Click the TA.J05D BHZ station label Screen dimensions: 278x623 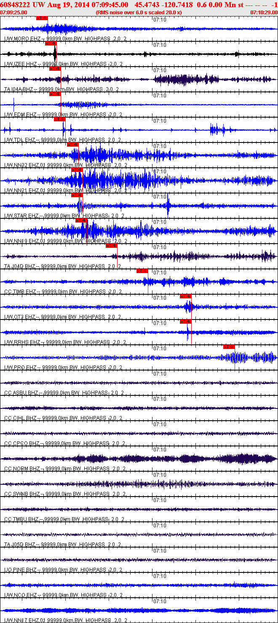(19, 545)
